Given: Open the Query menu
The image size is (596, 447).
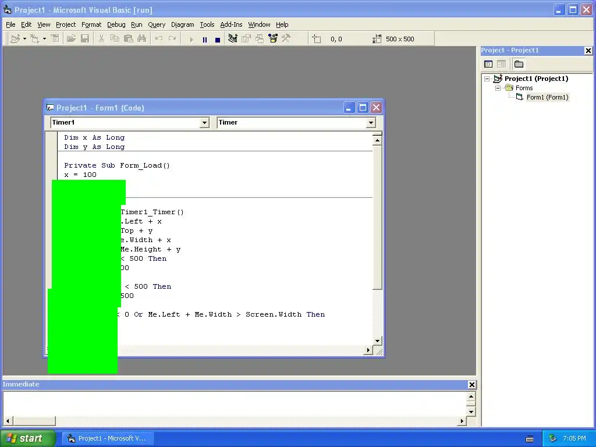Looking at the screenshot, I should click(157, 24).
